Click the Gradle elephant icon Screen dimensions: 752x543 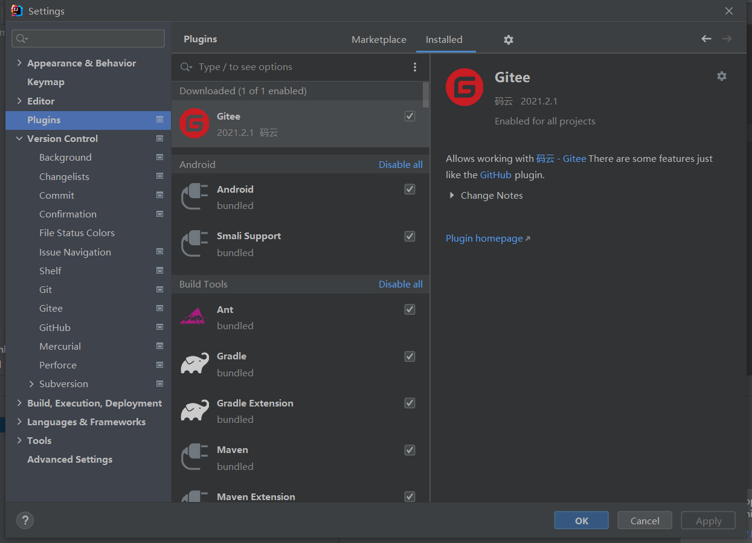[194, 364]
